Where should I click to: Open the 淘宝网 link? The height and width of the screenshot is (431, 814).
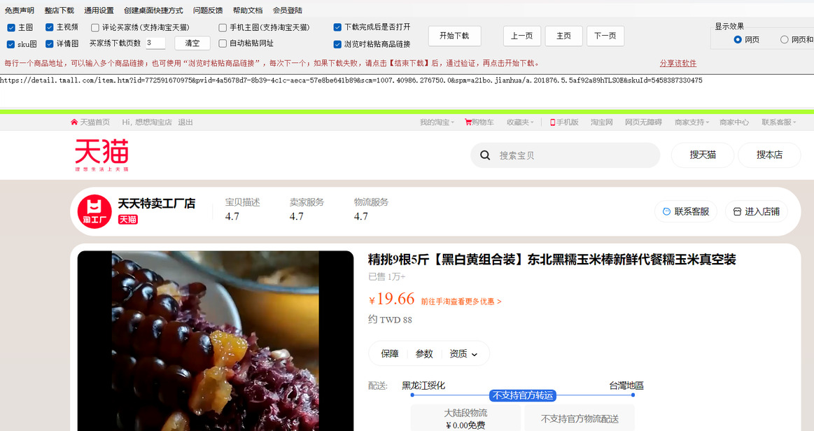click(x=602, y=122)
